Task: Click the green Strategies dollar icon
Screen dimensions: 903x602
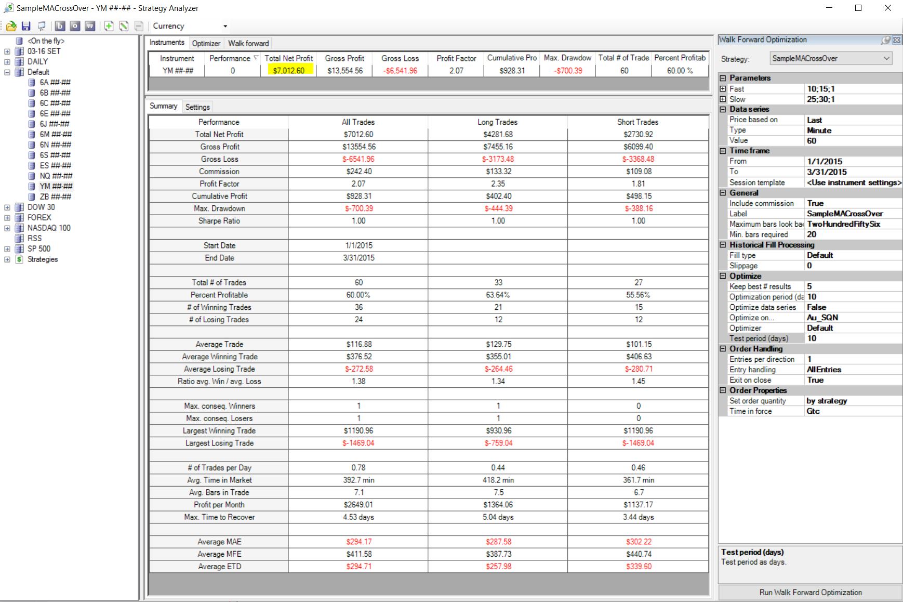Action: [19, 259]
